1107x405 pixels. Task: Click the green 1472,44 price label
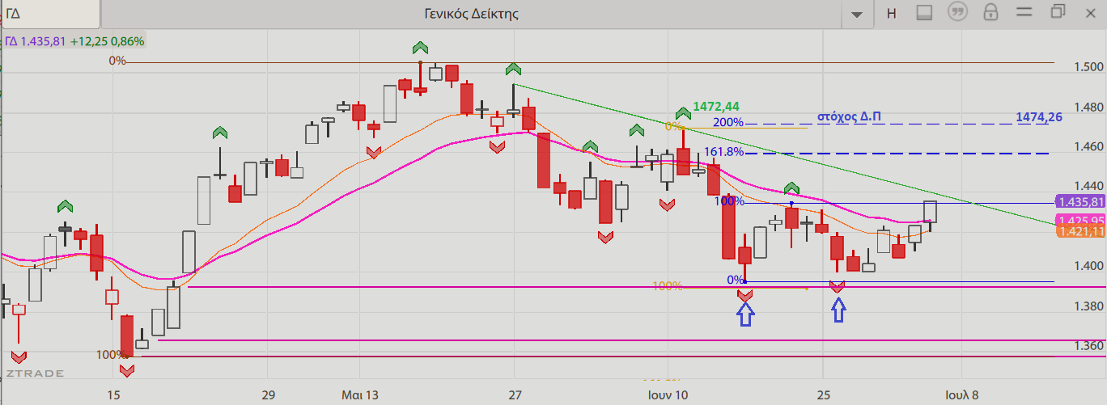point(715,106)
